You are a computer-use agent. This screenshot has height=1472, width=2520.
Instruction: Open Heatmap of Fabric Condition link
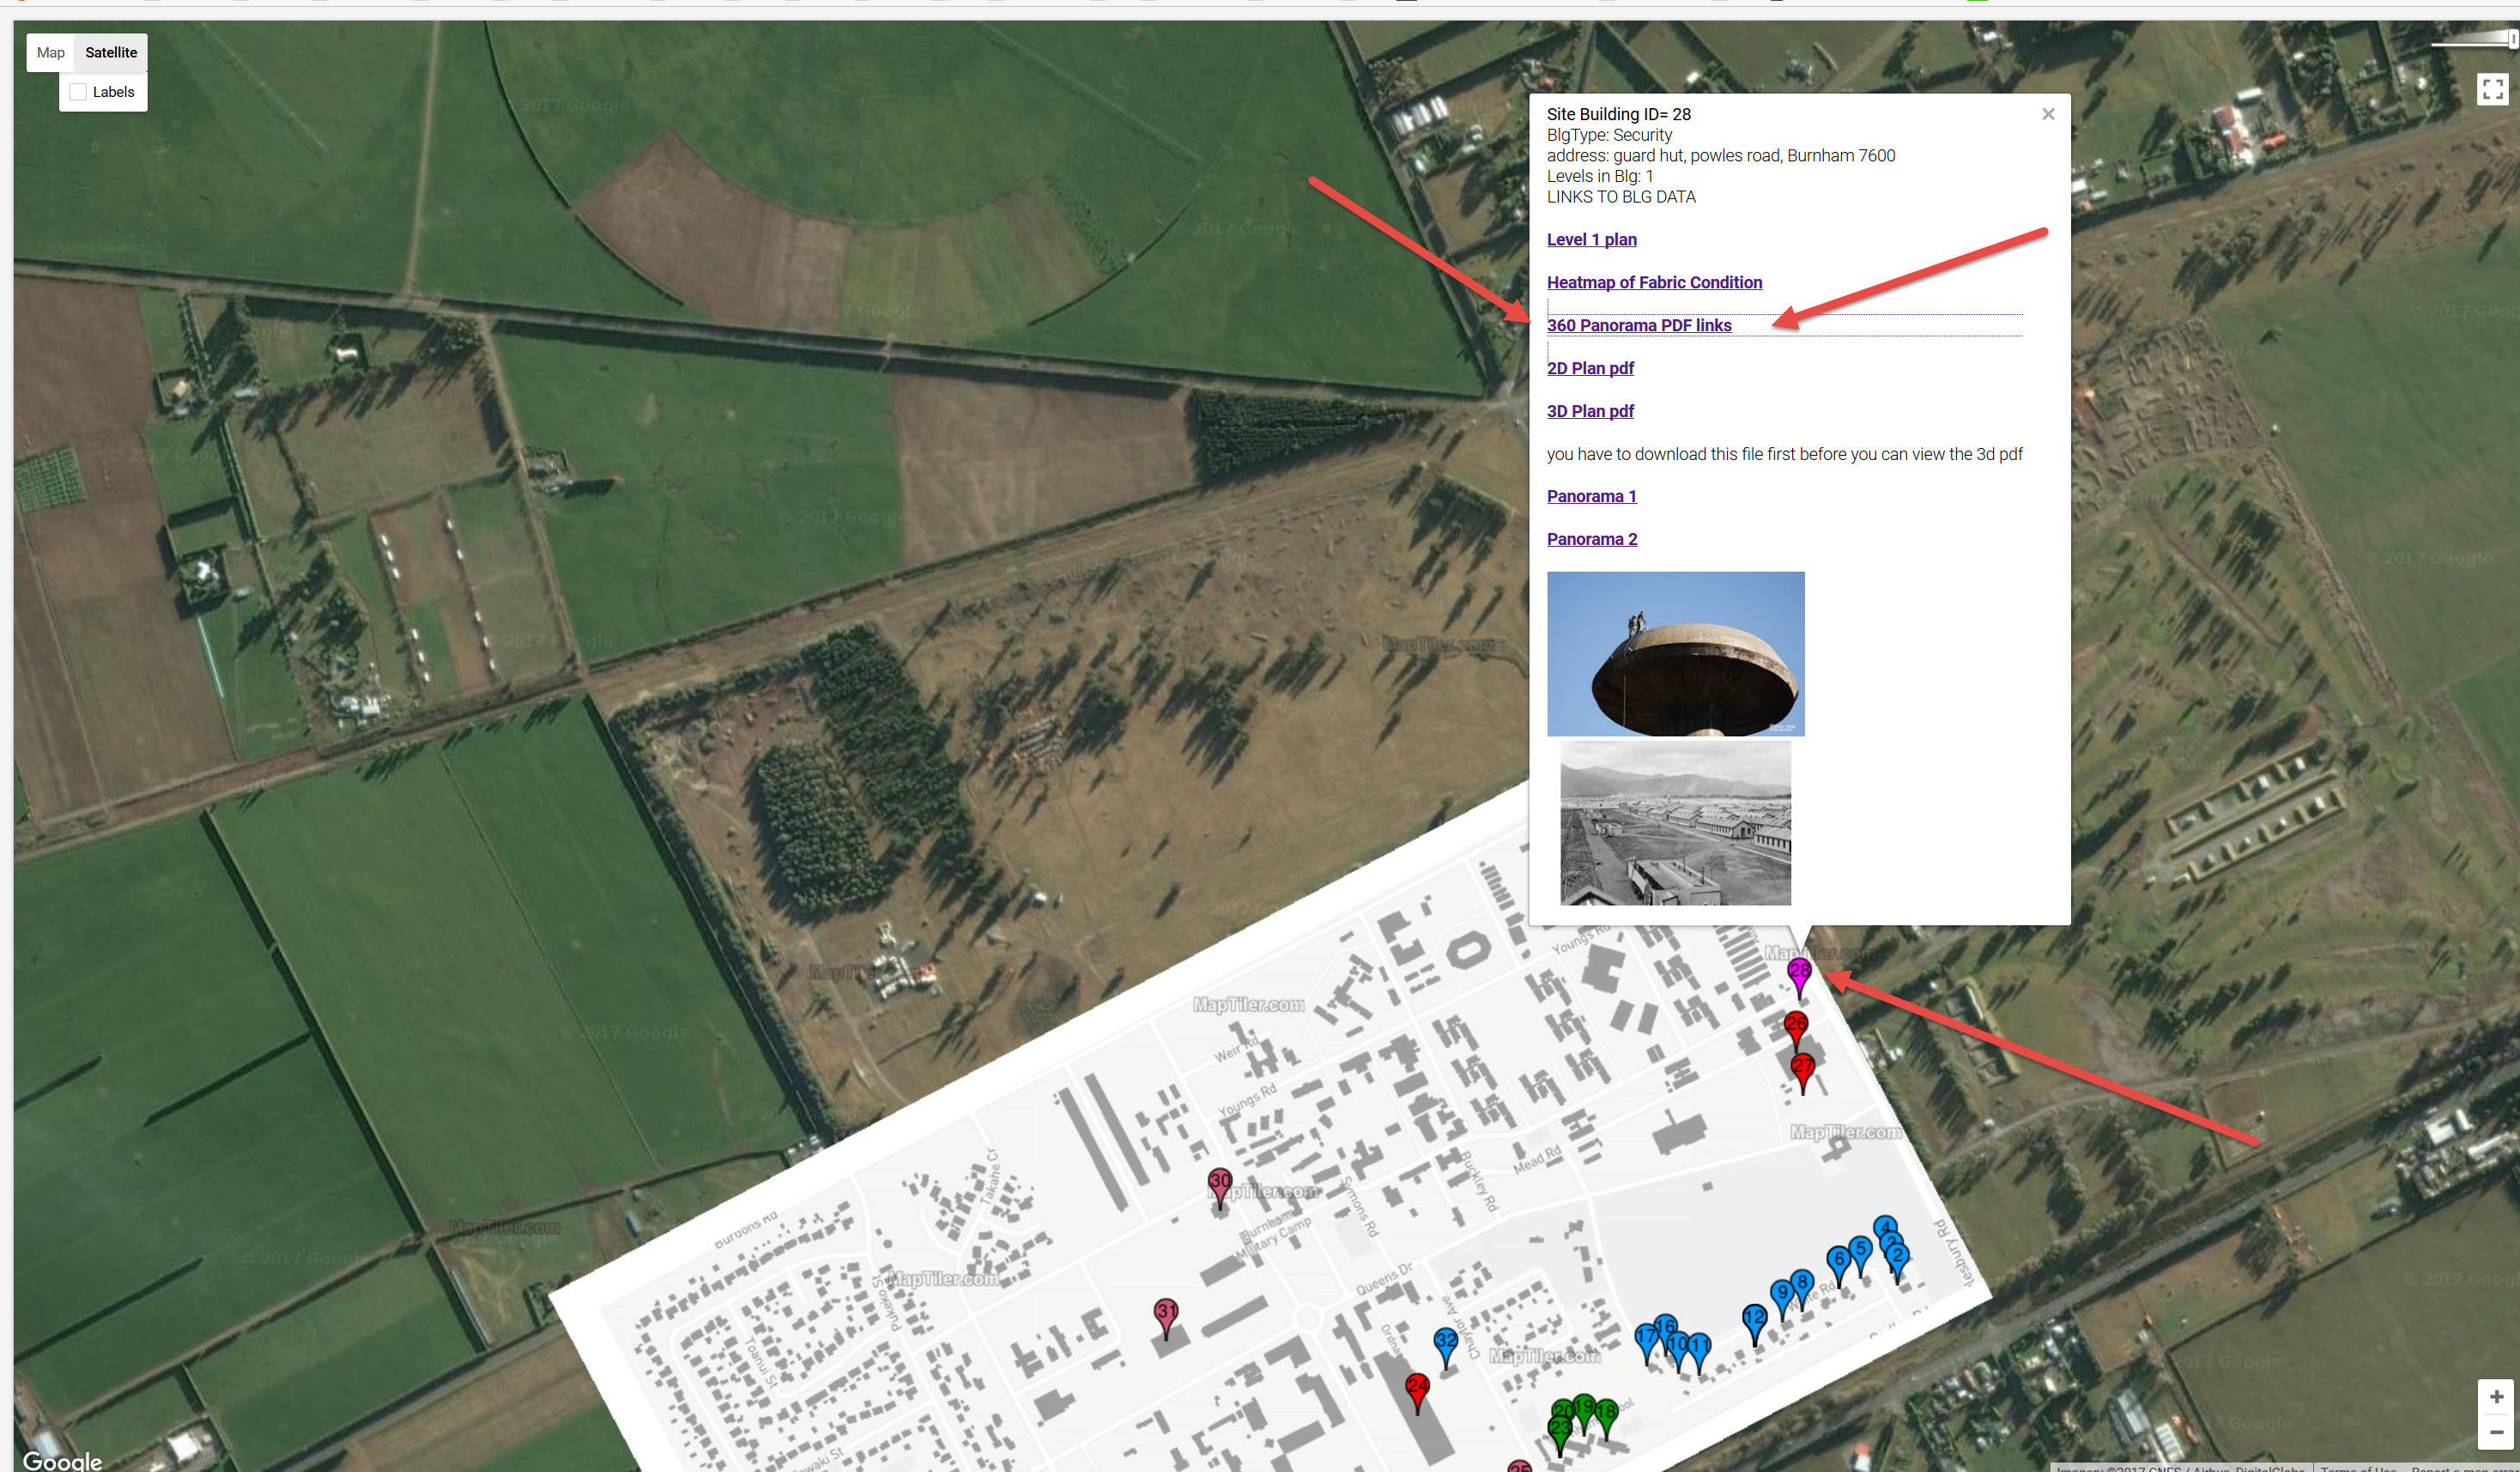point(1654,282)
